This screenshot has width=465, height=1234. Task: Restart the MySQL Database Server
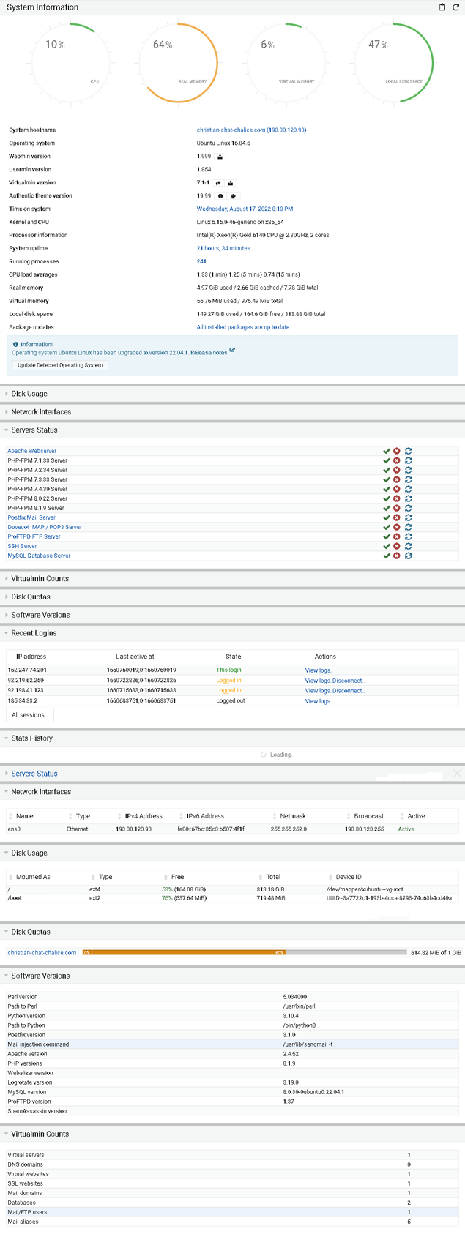[x=408, y=556]
